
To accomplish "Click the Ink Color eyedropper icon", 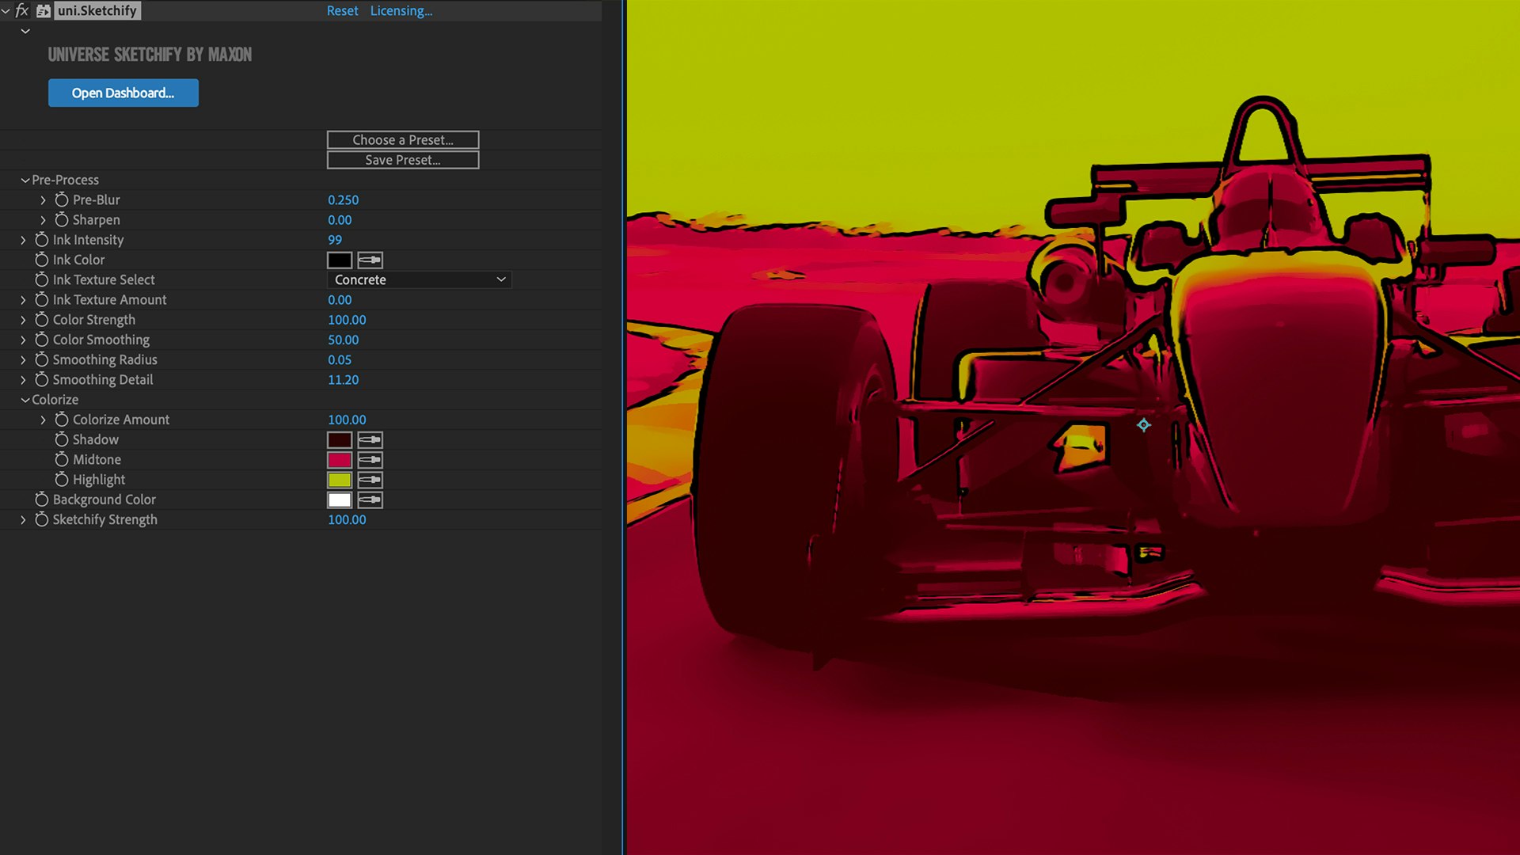I will click(370, 260).
